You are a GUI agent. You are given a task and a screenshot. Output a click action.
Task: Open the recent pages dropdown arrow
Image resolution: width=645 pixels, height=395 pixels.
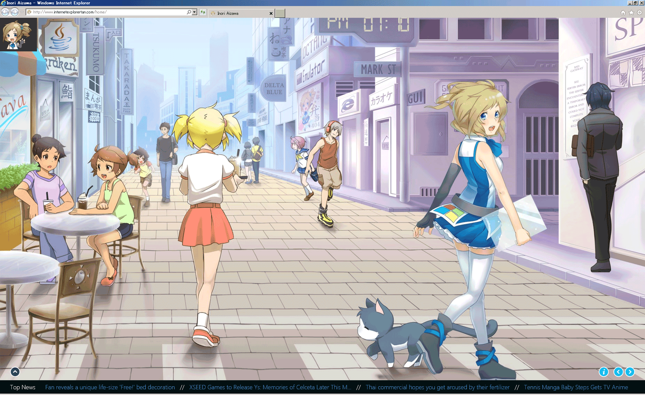tap(22, 12)
